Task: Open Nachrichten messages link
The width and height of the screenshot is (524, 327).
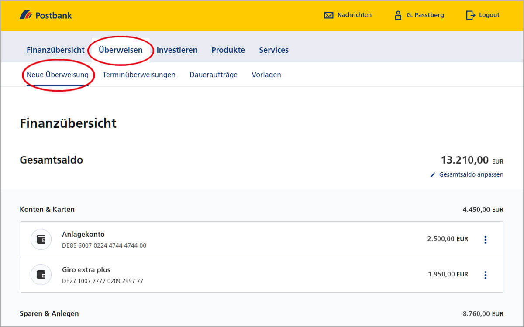Action: tap(355, 15)
